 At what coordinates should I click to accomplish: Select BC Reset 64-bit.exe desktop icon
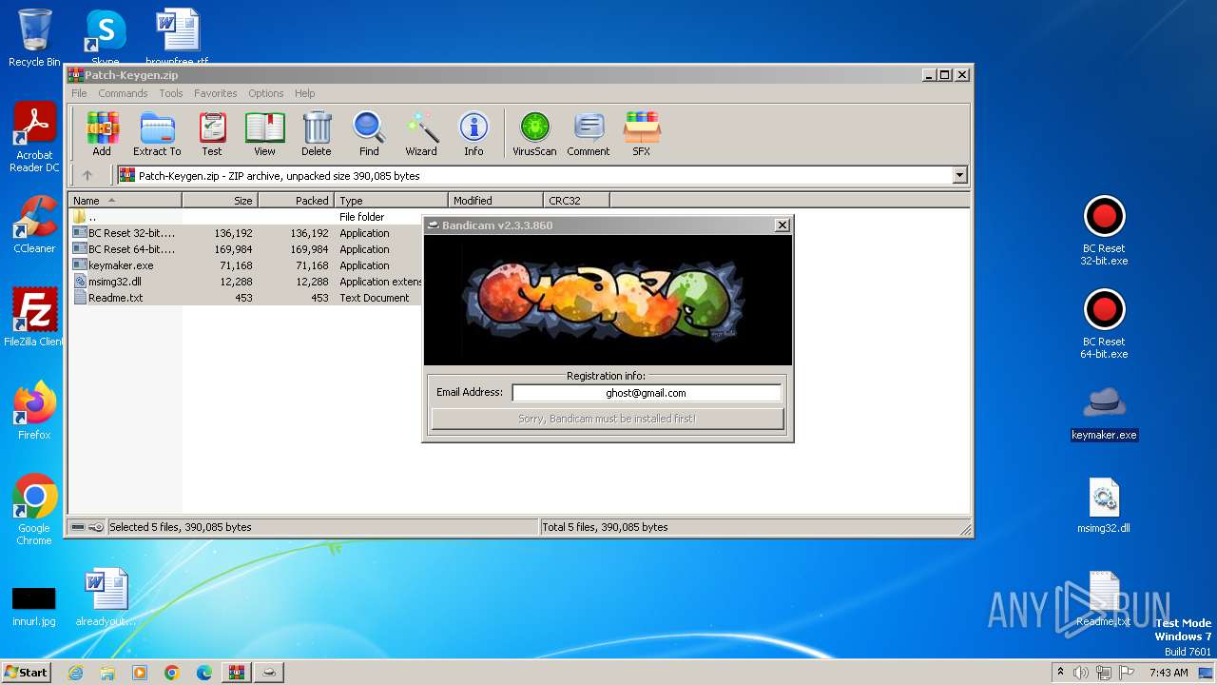click(1104, 324)
